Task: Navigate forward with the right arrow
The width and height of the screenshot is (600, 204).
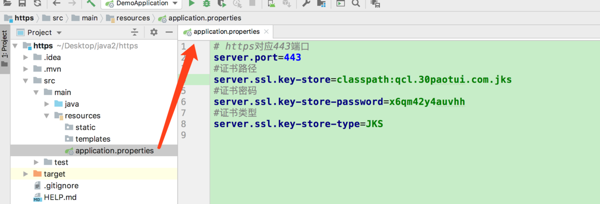Action: [x=72, y=3]
